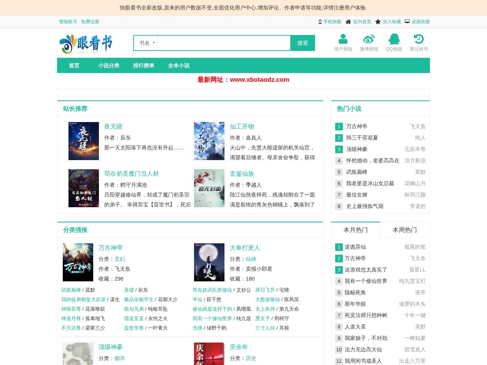This screenshot has height=365, width=487.
Task: Click the QQ登陆 penguin icon
Action: 394,39
